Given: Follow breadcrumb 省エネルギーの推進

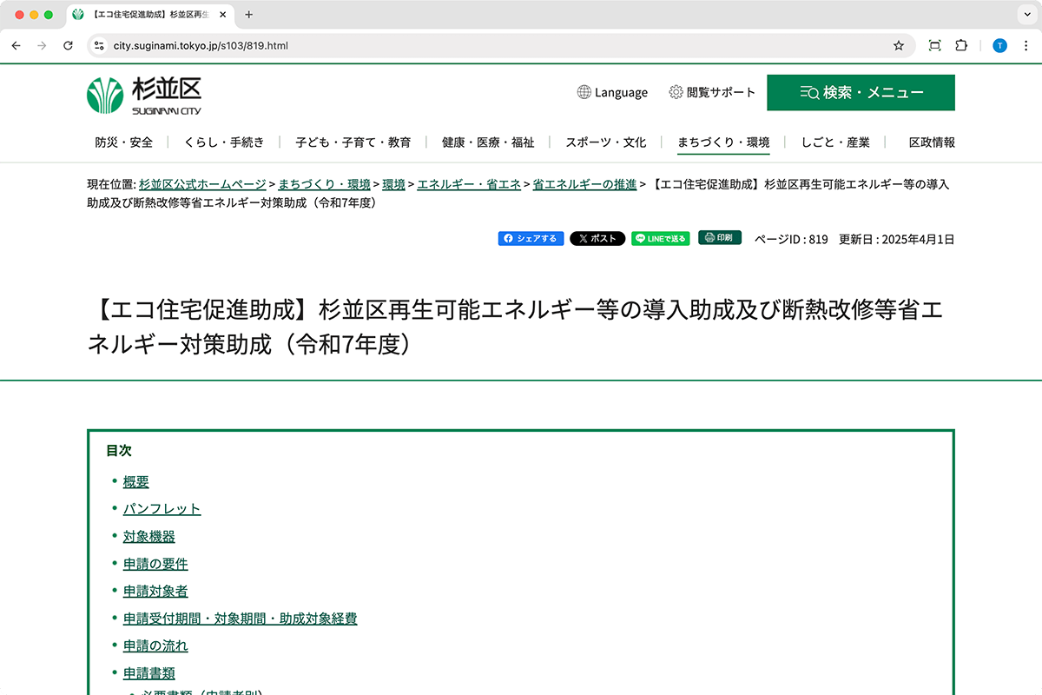Looking at the screenshot, I should [x=584, y=184].
